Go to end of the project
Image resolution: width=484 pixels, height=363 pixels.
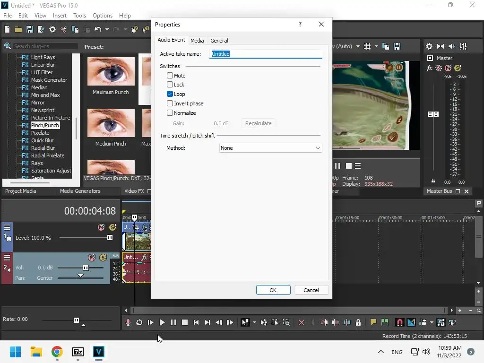(x=207, y=322)
